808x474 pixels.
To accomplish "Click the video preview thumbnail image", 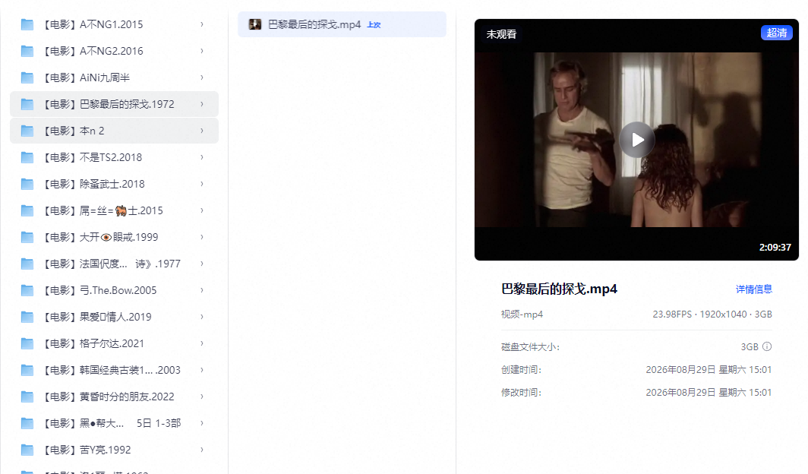I will click(637, 140).
